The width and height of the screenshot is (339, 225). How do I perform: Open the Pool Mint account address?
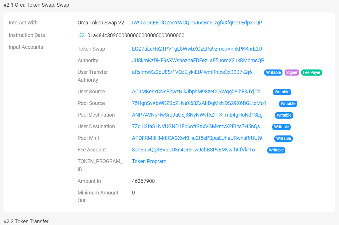click(197, 138)
